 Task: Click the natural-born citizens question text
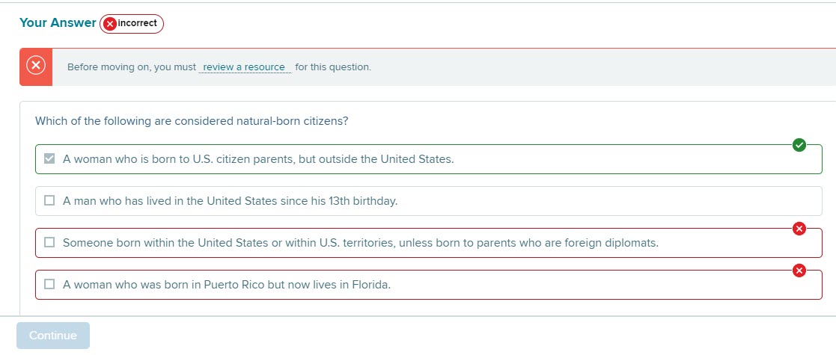(x=192, y=121)
